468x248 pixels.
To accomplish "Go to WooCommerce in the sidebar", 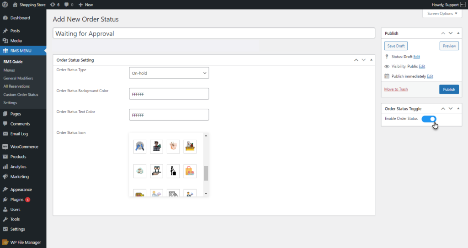I will coord(24,147).
